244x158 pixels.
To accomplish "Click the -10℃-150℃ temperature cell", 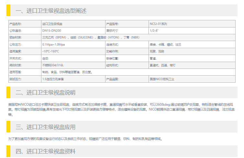I will (50, 51).
